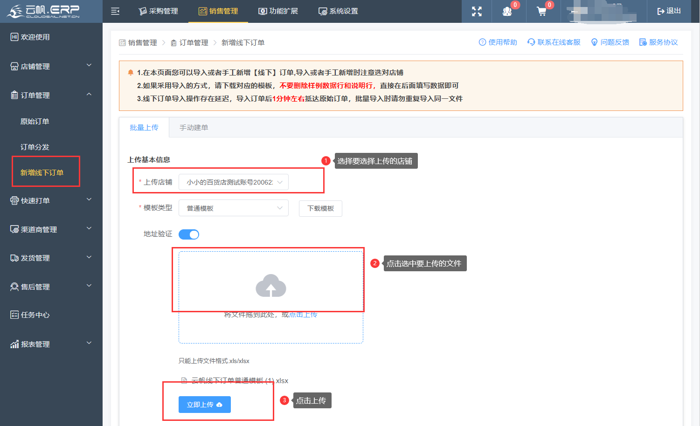Click the uploaded file name 云帆线下订单普通模板 (1).xlsx

(240, 381)
